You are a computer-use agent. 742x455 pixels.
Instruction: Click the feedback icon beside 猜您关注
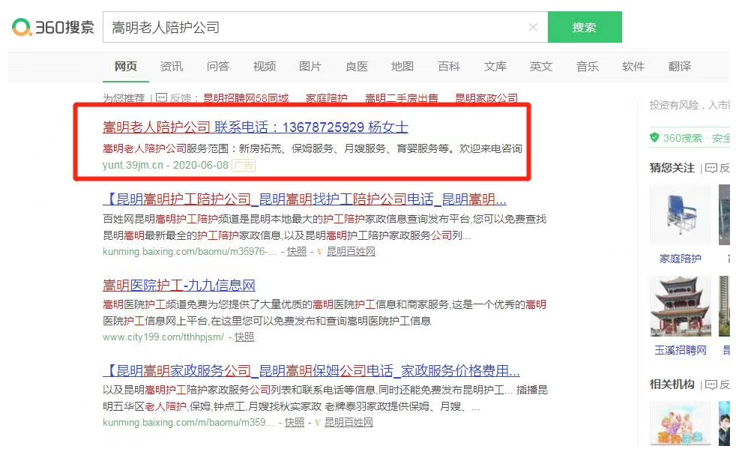(x=711, y=168)
